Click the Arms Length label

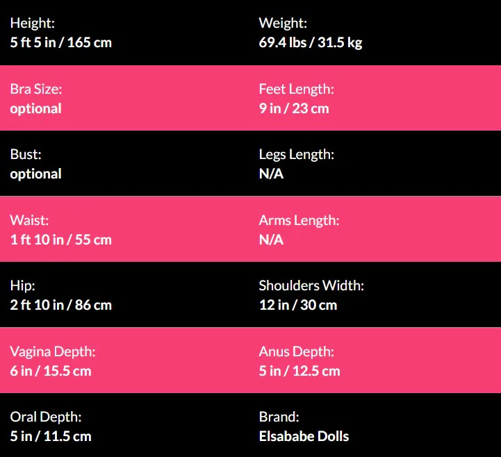point(299,220)
